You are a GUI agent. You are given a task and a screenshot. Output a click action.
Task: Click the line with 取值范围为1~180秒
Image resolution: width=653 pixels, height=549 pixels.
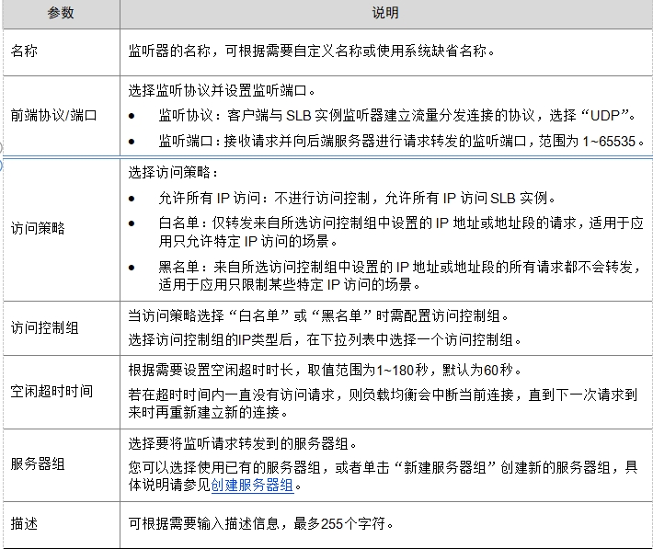(325, 370)
